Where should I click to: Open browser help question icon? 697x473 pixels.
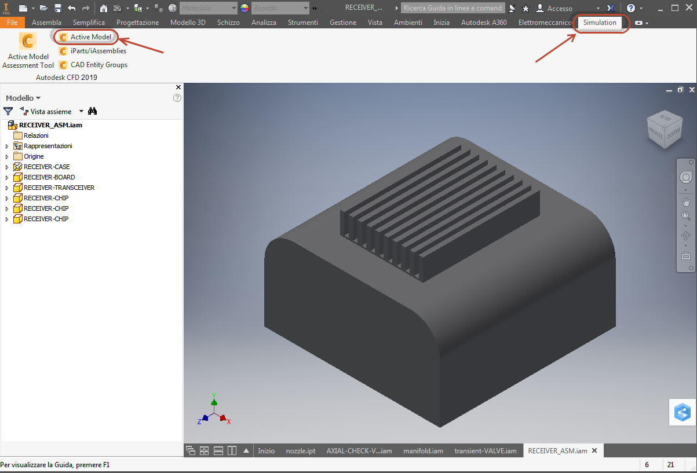coord(177,98)
